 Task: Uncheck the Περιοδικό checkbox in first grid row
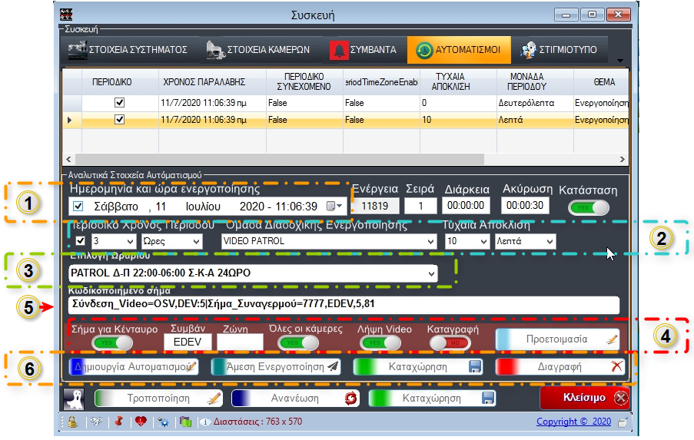point(119,102)
